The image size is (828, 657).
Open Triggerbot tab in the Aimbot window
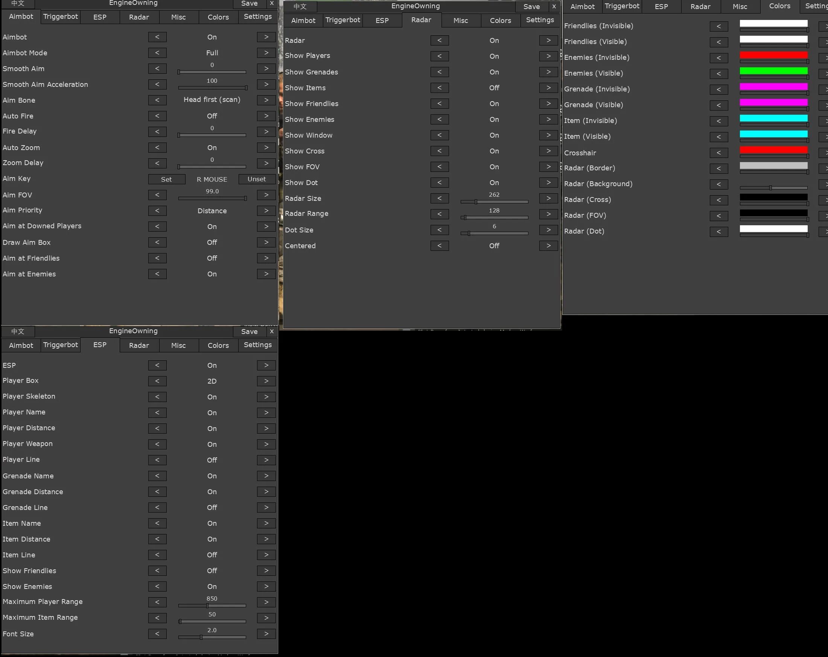pyautogui.click(x=61, y=17)
